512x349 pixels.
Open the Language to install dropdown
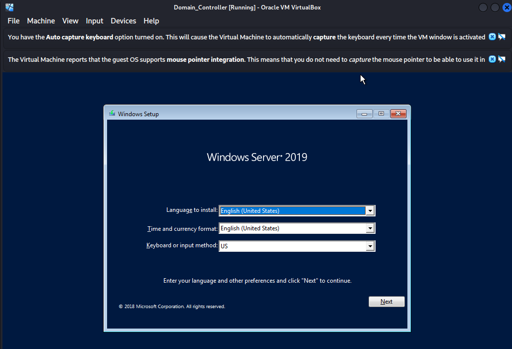pos(370,211)
